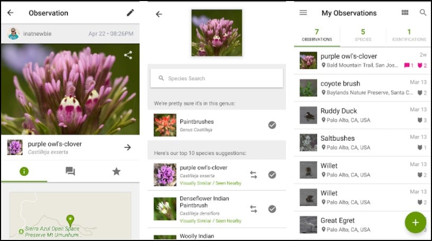Share the observation photo
Image resolution: width=432 pixels, height=241 pixels.
coord(128,55)
